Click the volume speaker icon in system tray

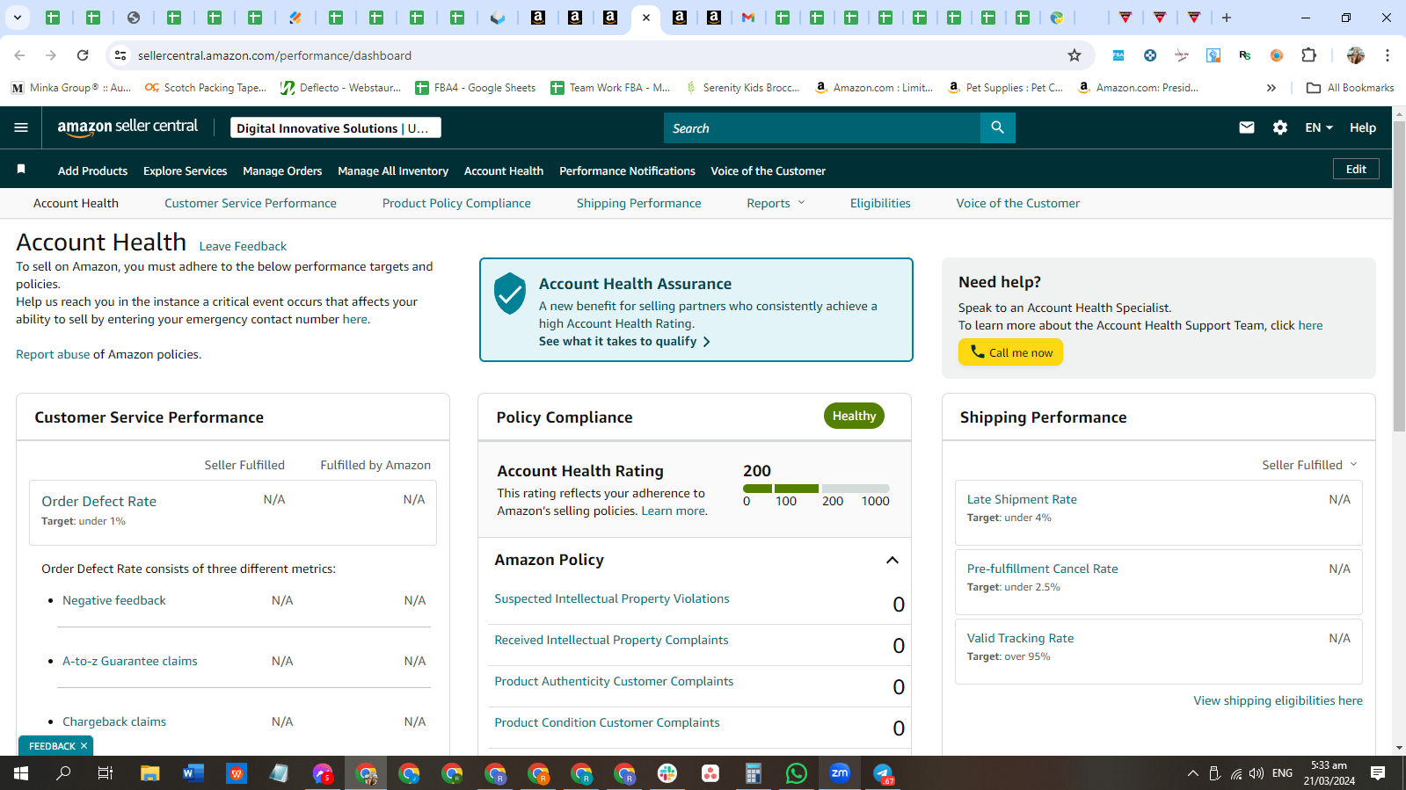pyautogui.click(x=1257, y=773)
